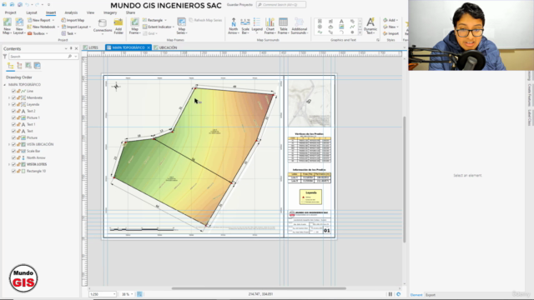Hide the Text 2 element

(13, 111)
